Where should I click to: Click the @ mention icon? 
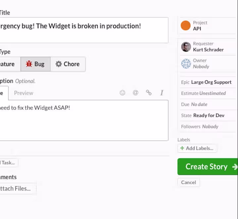coord(135,93)
